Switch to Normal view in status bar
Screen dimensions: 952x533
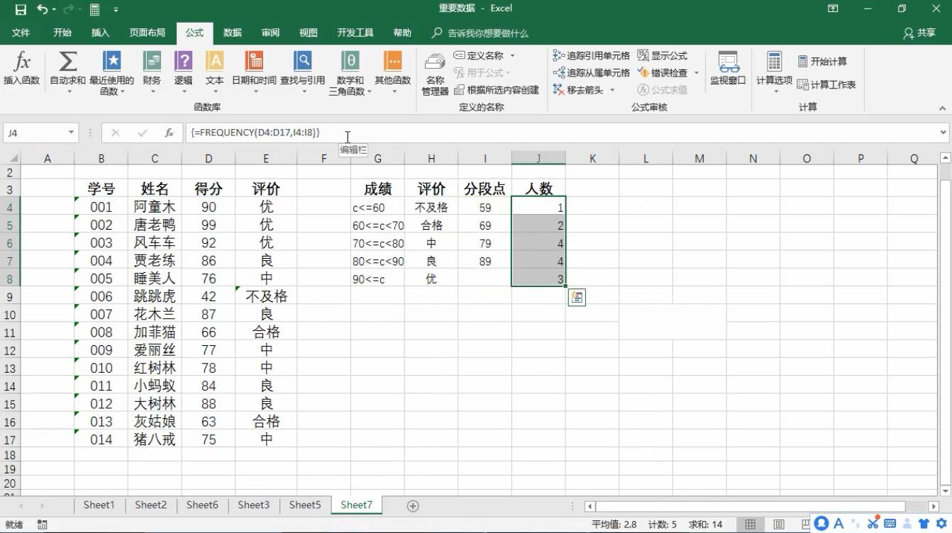point(750,524)
